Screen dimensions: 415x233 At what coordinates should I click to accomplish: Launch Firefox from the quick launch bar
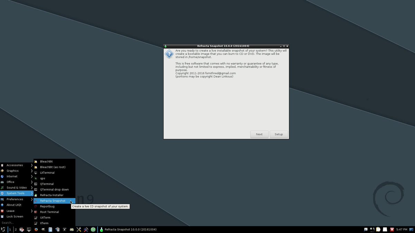coord(36,230)
